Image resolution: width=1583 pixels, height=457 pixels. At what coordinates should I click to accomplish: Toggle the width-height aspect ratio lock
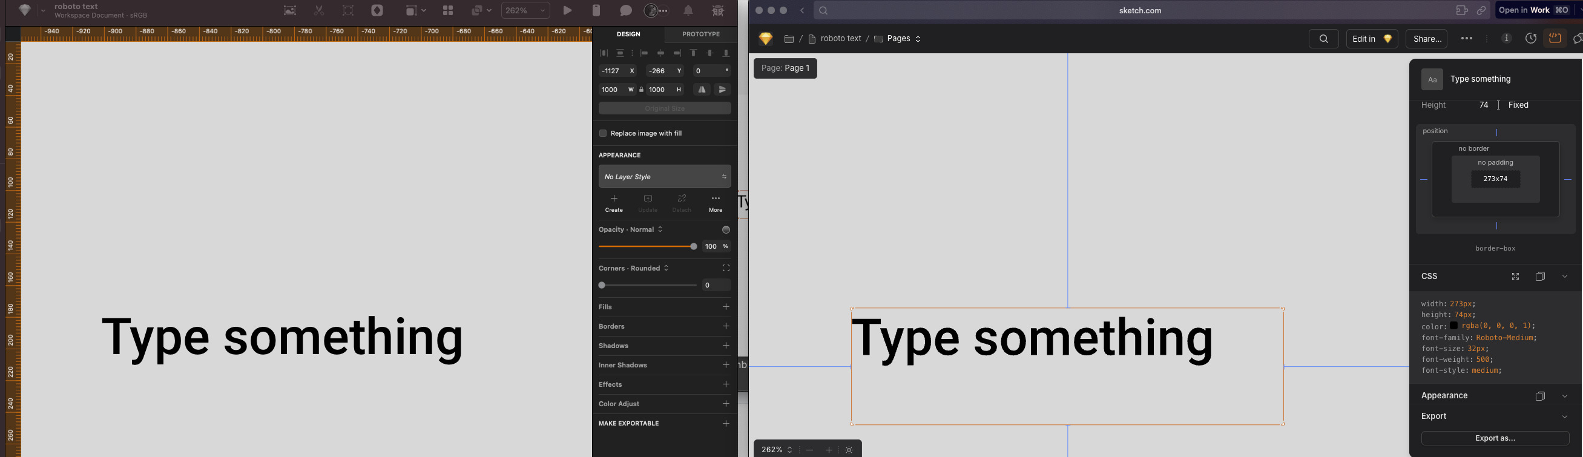point(641,90)
